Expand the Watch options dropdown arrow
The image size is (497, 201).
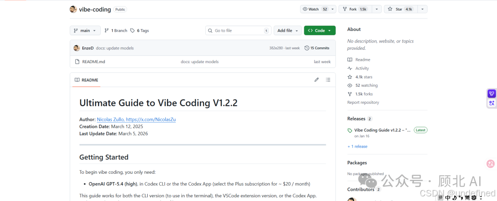[333, 9]
